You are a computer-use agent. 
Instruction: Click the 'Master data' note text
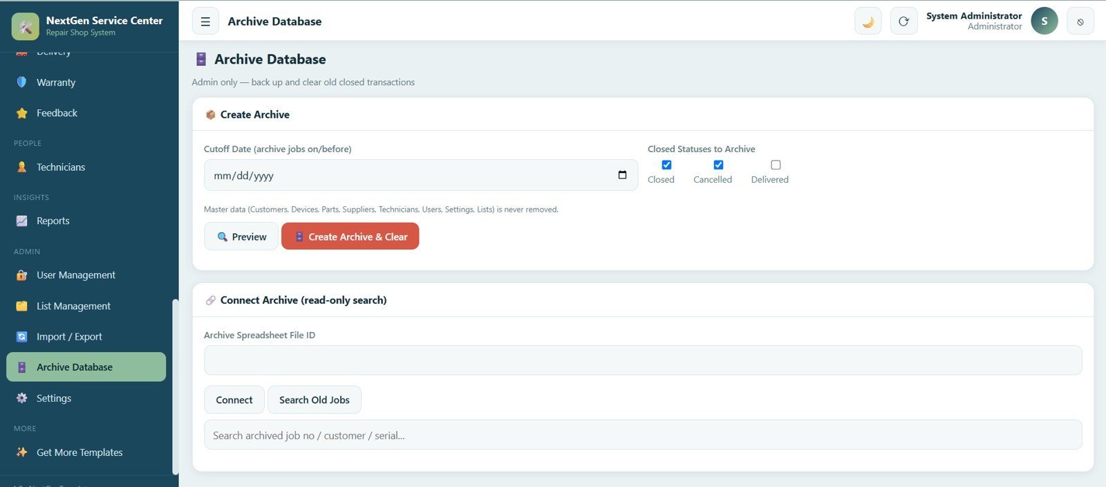381,209
